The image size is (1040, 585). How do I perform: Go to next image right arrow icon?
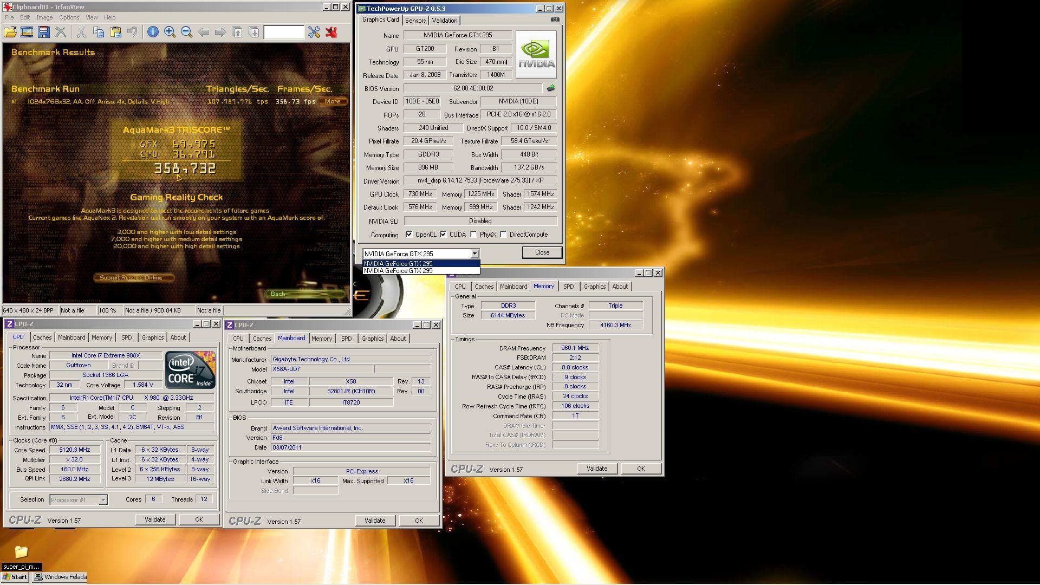(220, 32)
